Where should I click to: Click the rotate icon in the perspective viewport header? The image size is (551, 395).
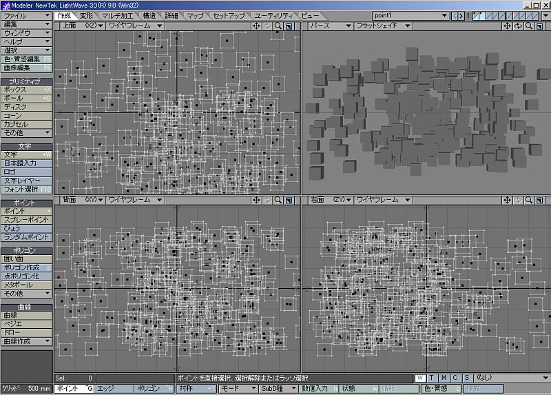pos(518,26)
